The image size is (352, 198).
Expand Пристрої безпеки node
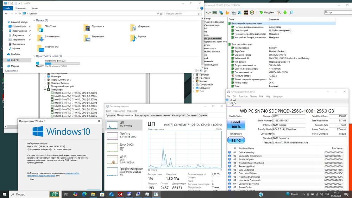(45, 83)
